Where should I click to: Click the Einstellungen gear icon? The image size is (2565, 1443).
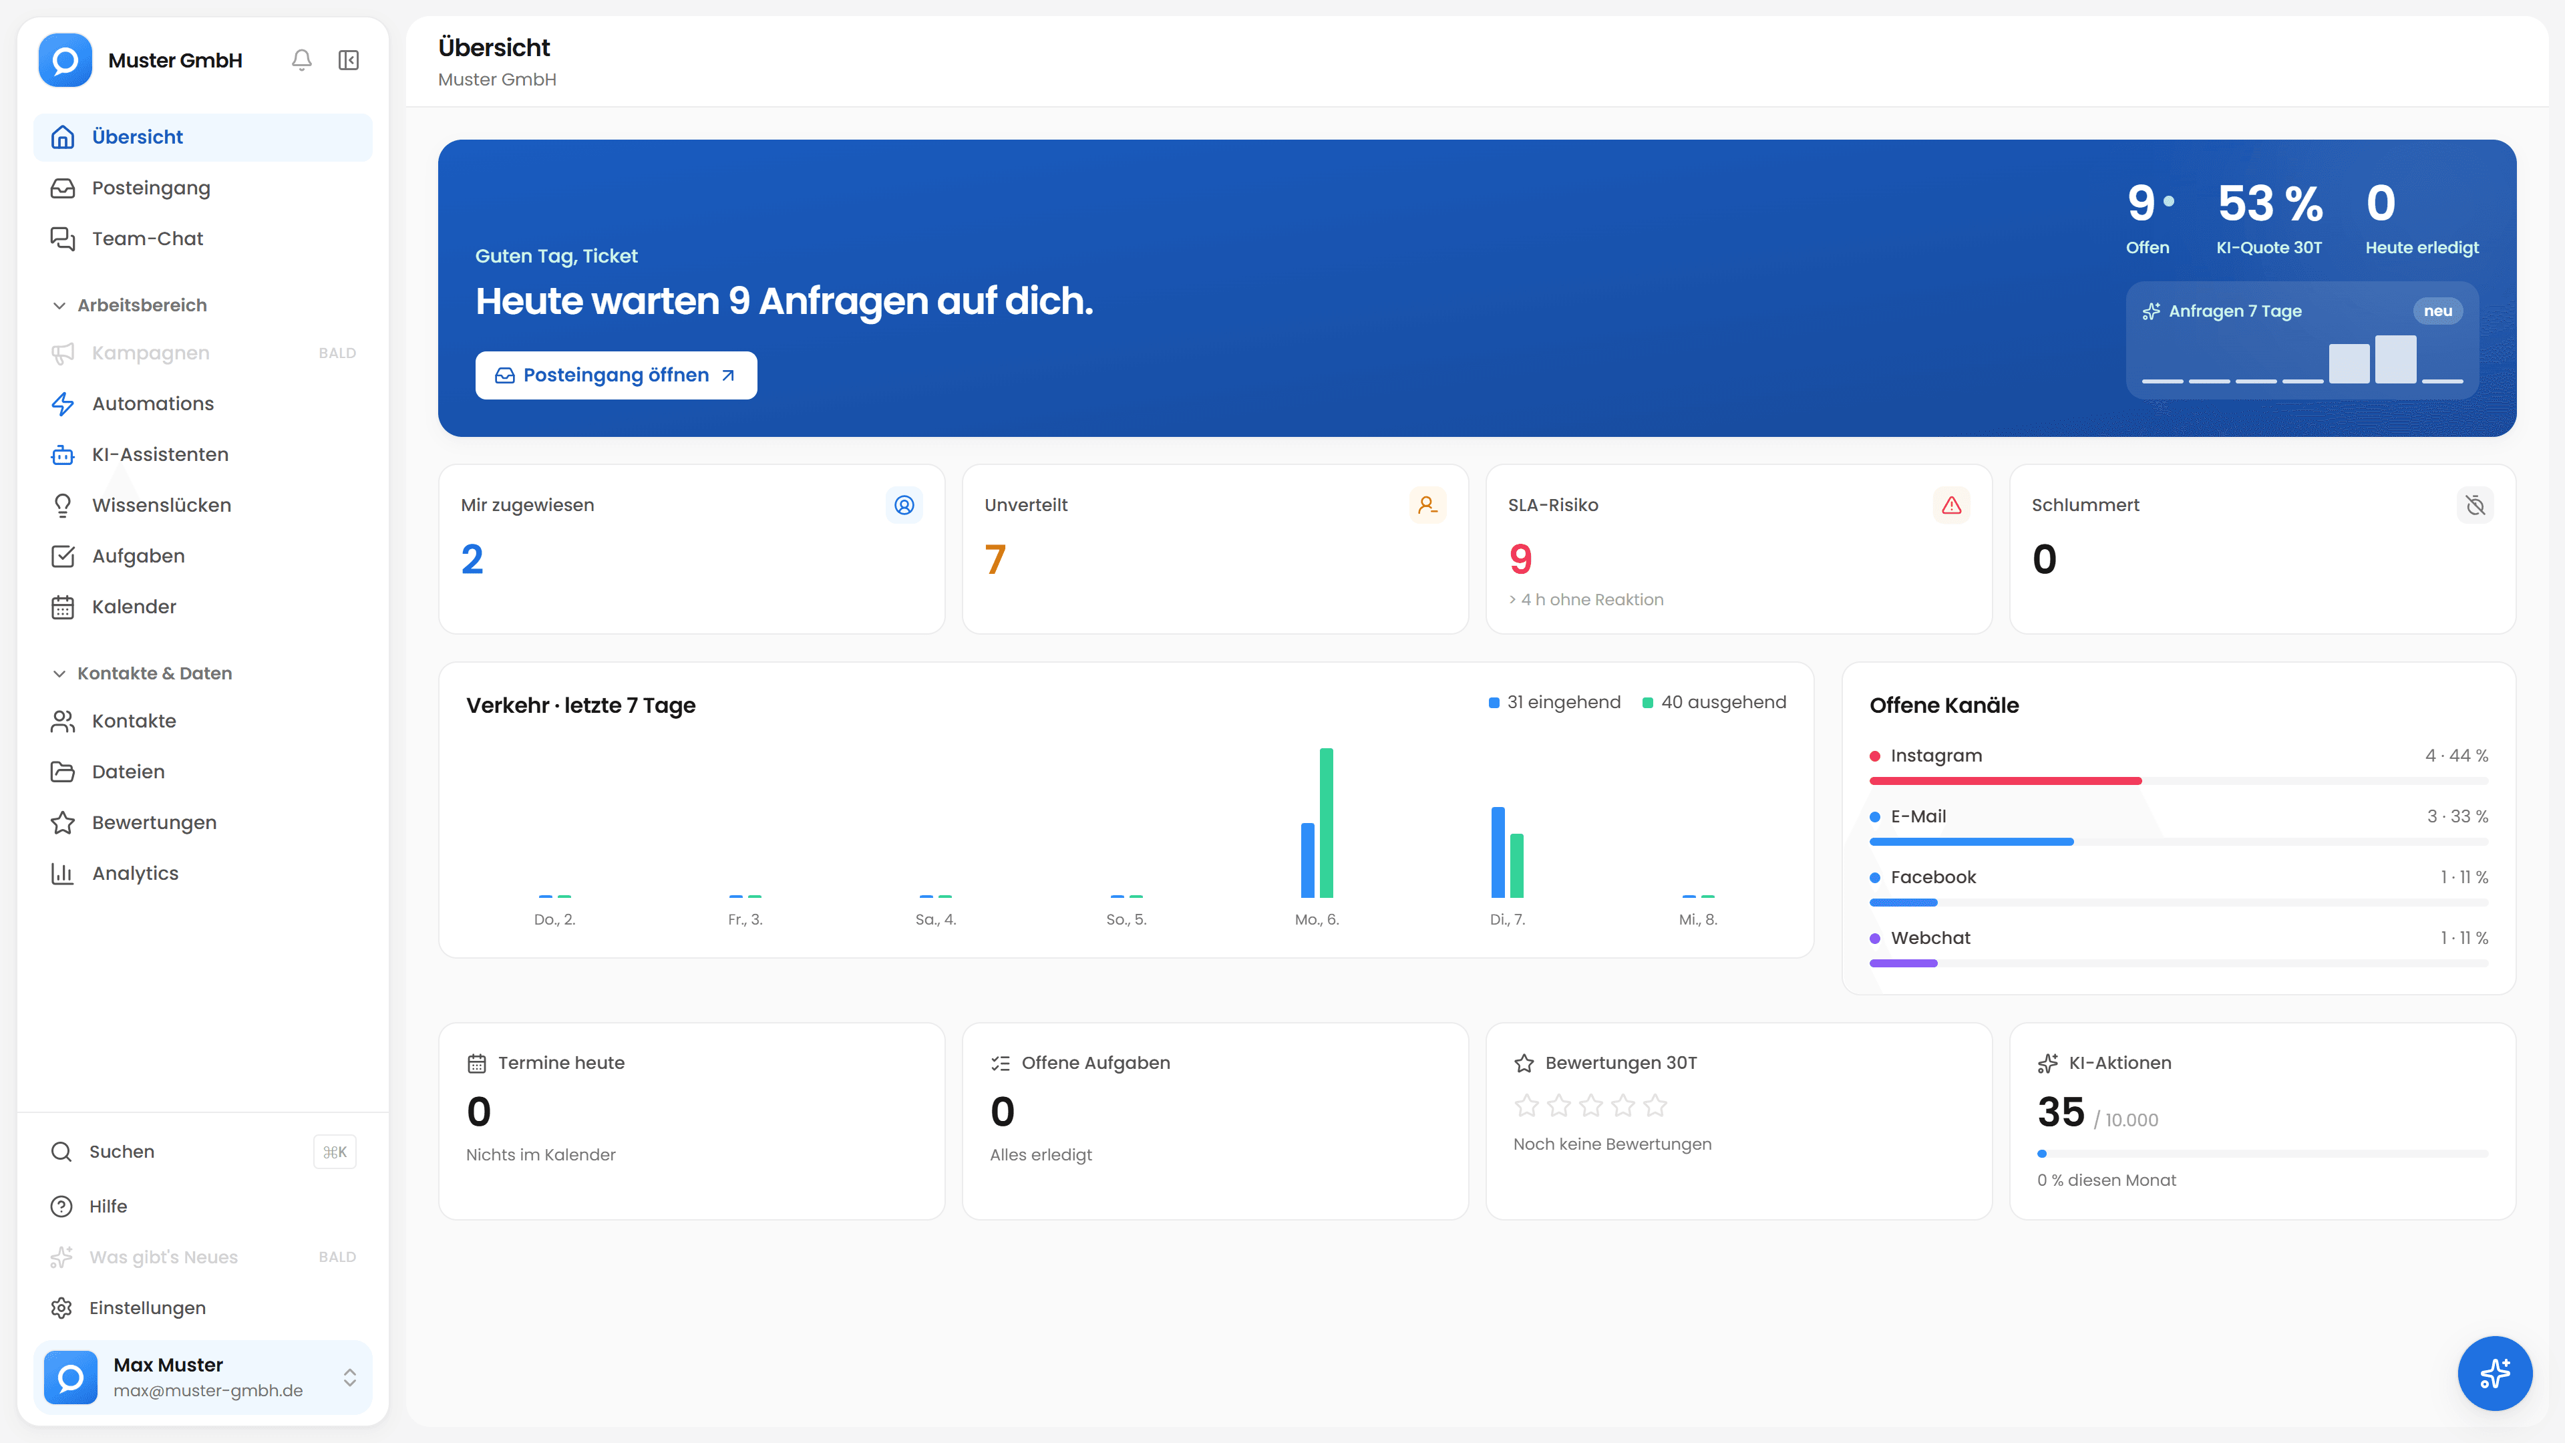61,1307
